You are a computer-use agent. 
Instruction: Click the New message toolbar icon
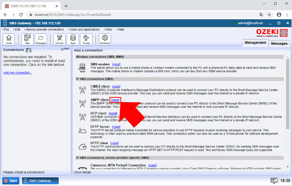27,39
